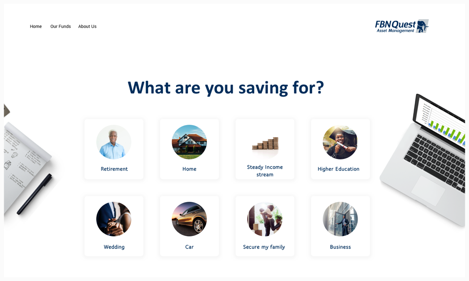469x281 pixels.
Task: Select the Retirement man photo icon
Action: click(x=114, y=142)
